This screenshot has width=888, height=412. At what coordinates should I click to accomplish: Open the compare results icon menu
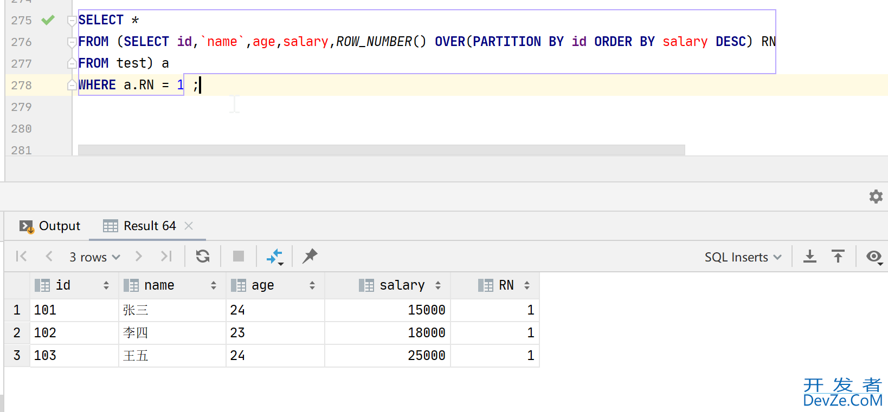pos(275,257)
